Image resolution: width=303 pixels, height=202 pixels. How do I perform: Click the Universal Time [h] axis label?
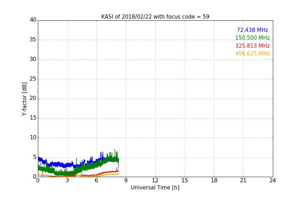coord(155,188)
